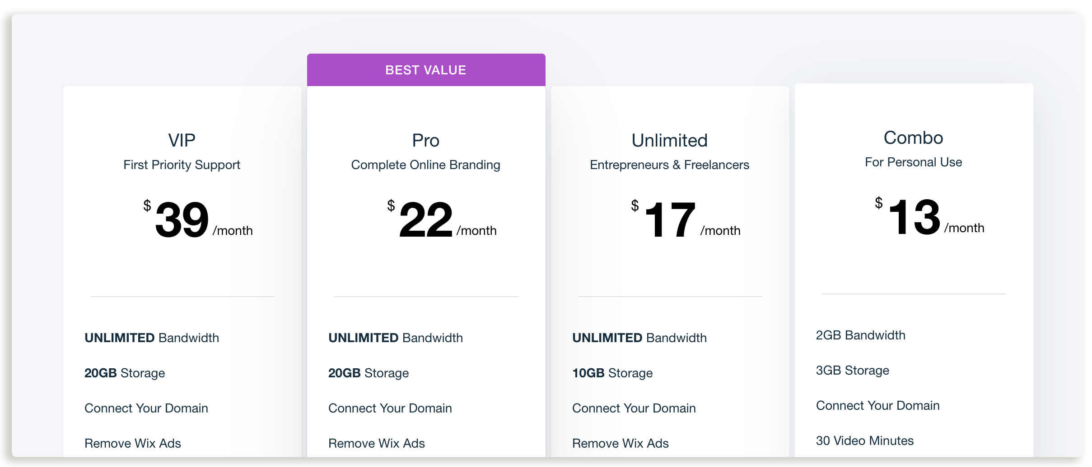Click the $39 per month price
This screenshot has width=1092, height=467.
click(x=198, y=219)
